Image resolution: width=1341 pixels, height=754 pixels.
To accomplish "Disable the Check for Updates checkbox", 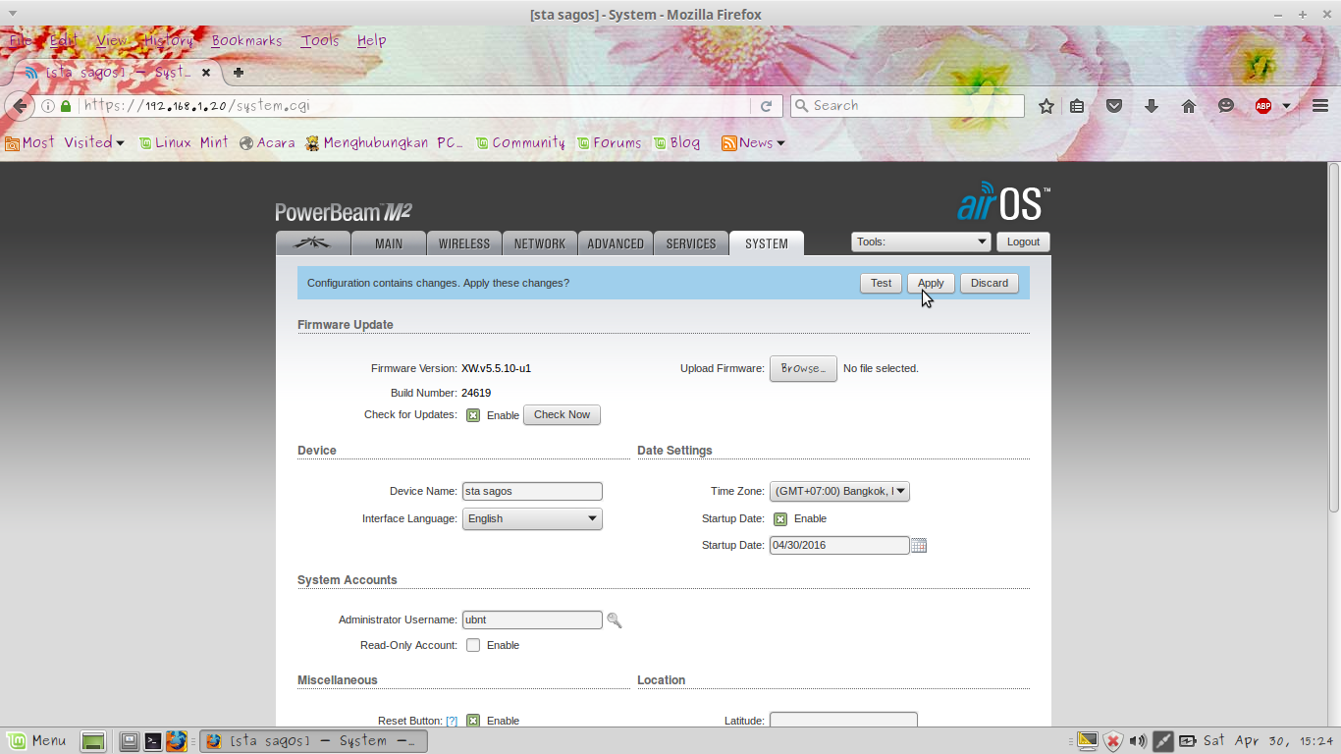I will [473, 414].
